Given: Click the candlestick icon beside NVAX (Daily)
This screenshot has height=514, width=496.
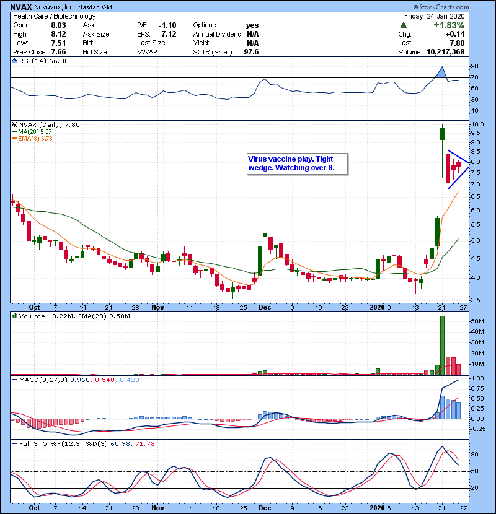Looking at the screenshot, I should pyautogui.click(x=15, y=124).
